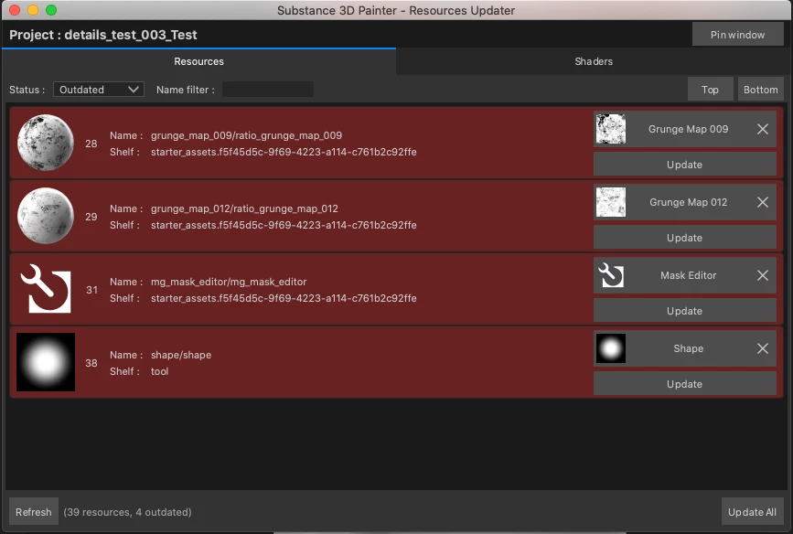Viewport: 793px width, 534px height.
Task: Click the small Mask Editor wrench icon
Action: coord(610,275)
